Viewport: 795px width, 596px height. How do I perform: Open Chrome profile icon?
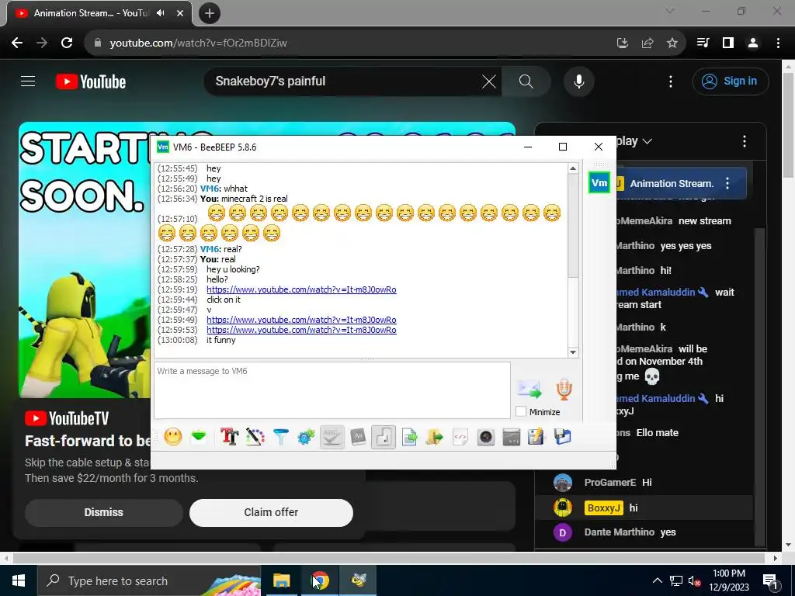pos(753,43)
